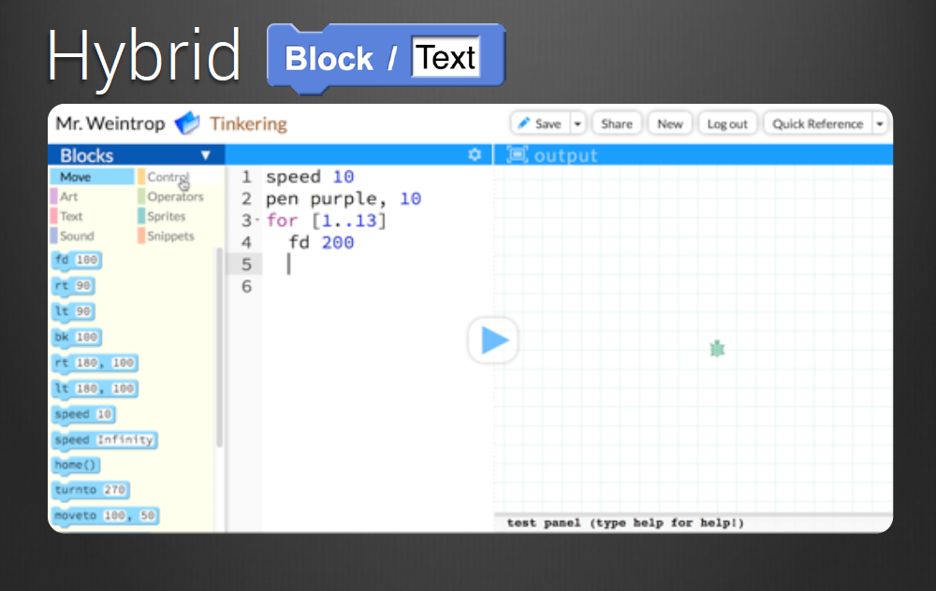Open Quick Reference dropdown arrow
The image size is (936, 591).
[x=879, y=124]
